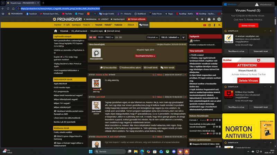Open Jack Oneill user avatar
277x155 pixels.
point(96,105)
